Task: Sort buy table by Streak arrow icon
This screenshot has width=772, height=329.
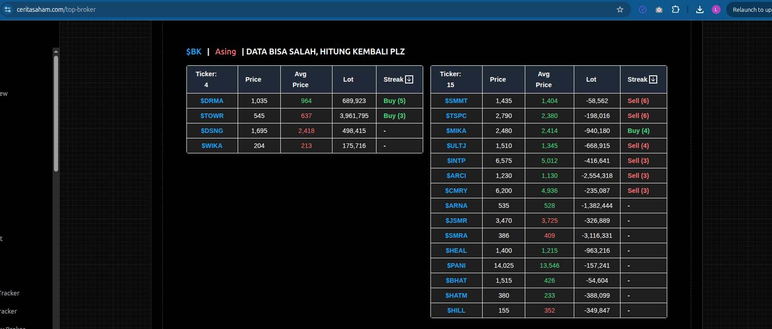Action: point(409,79)
